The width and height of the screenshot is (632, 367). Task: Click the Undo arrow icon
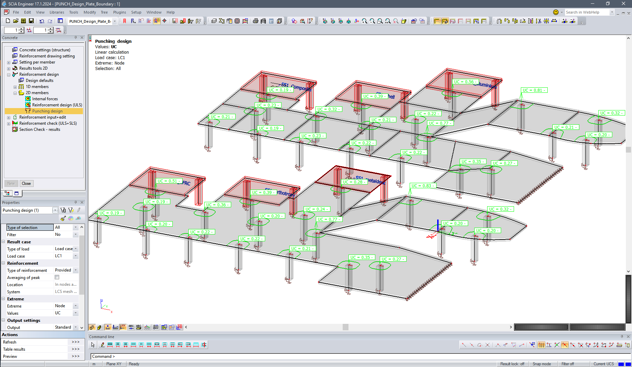(x=42, y=21)
